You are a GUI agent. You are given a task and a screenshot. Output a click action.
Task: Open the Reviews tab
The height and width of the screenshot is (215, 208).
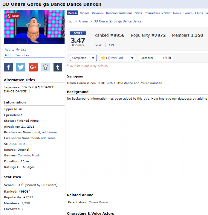point(98,13)
